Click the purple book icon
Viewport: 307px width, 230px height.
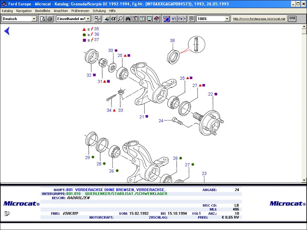click(x=156, y=19)
